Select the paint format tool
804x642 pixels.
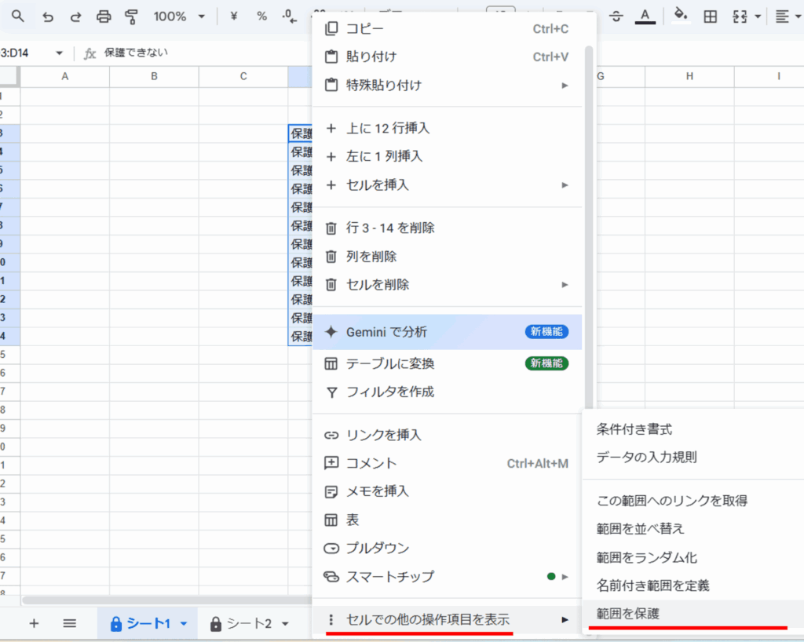point(133,16)
